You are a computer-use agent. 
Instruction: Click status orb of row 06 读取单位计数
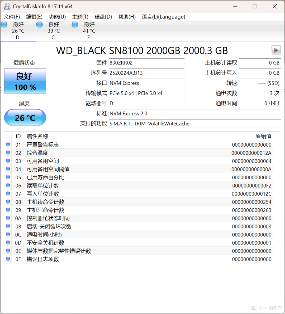8,185
